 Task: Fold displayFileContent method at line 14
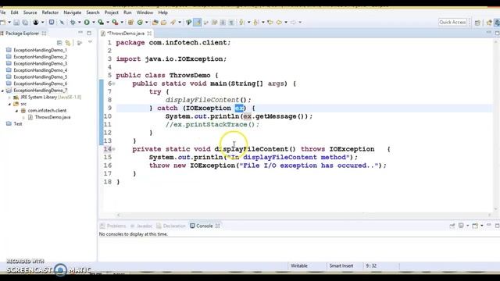pos(113,149)
